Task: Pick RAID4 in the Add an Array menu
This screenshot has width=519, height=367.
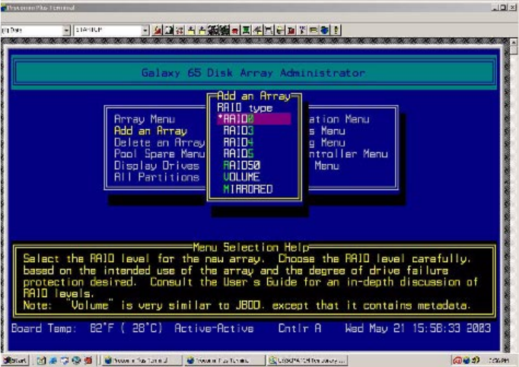Action: [239, 142]
